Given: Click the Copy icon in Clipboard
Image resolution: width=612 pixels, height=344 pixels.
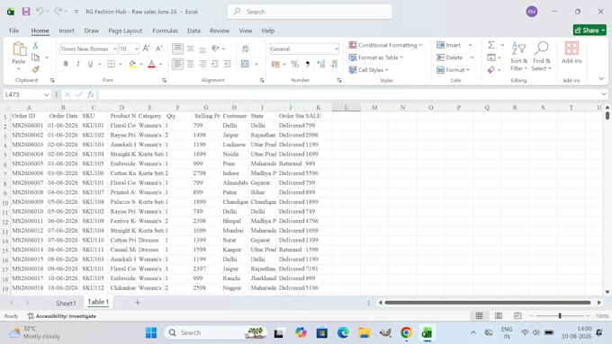Looking at the screenshot, I should 35,57.
